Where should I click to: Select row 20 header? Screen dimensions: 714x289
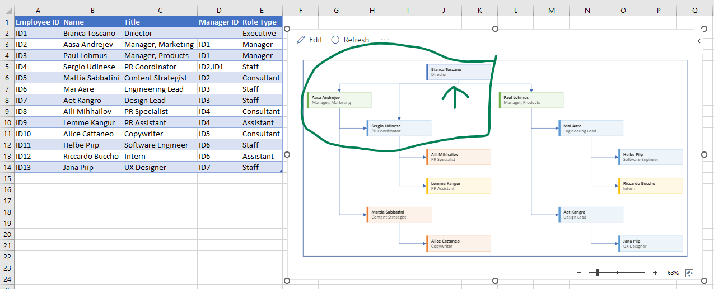(x=7, y=234)
